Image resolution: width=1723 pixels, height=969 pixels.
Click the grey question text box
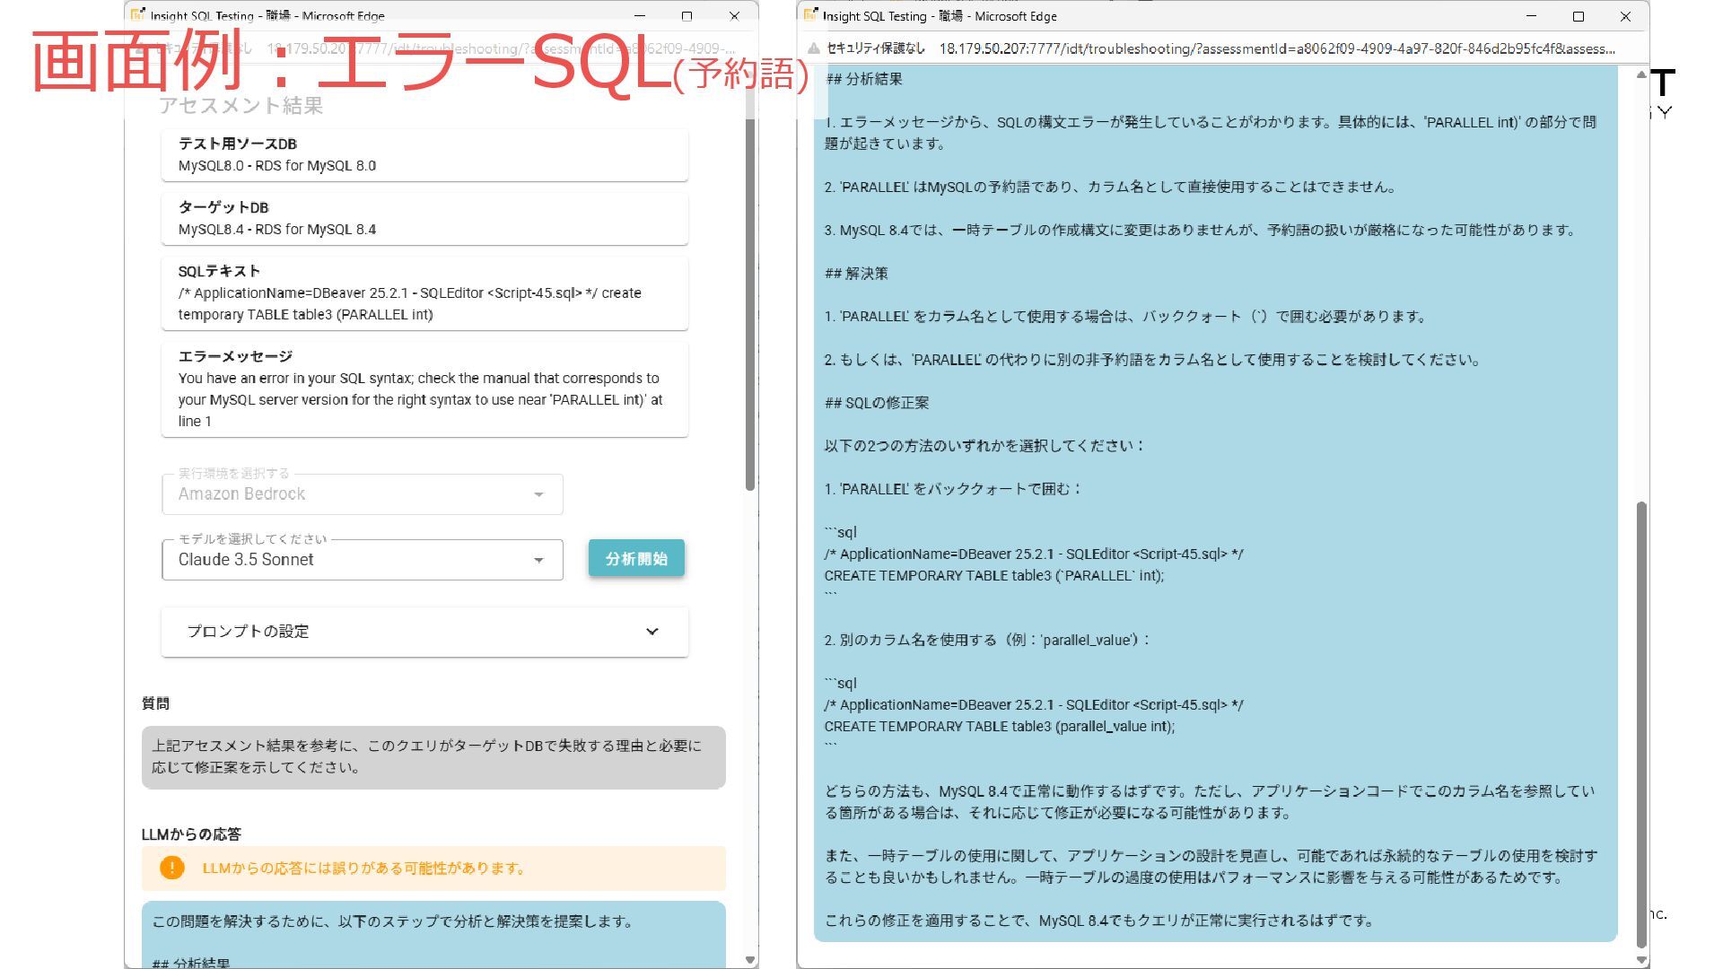433,756
